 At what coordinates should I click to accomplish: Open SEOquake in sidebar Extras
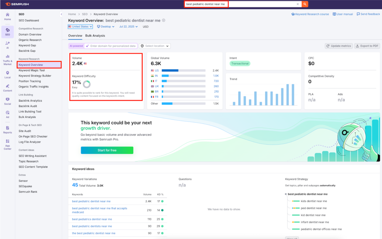click(x=25, y=186)
